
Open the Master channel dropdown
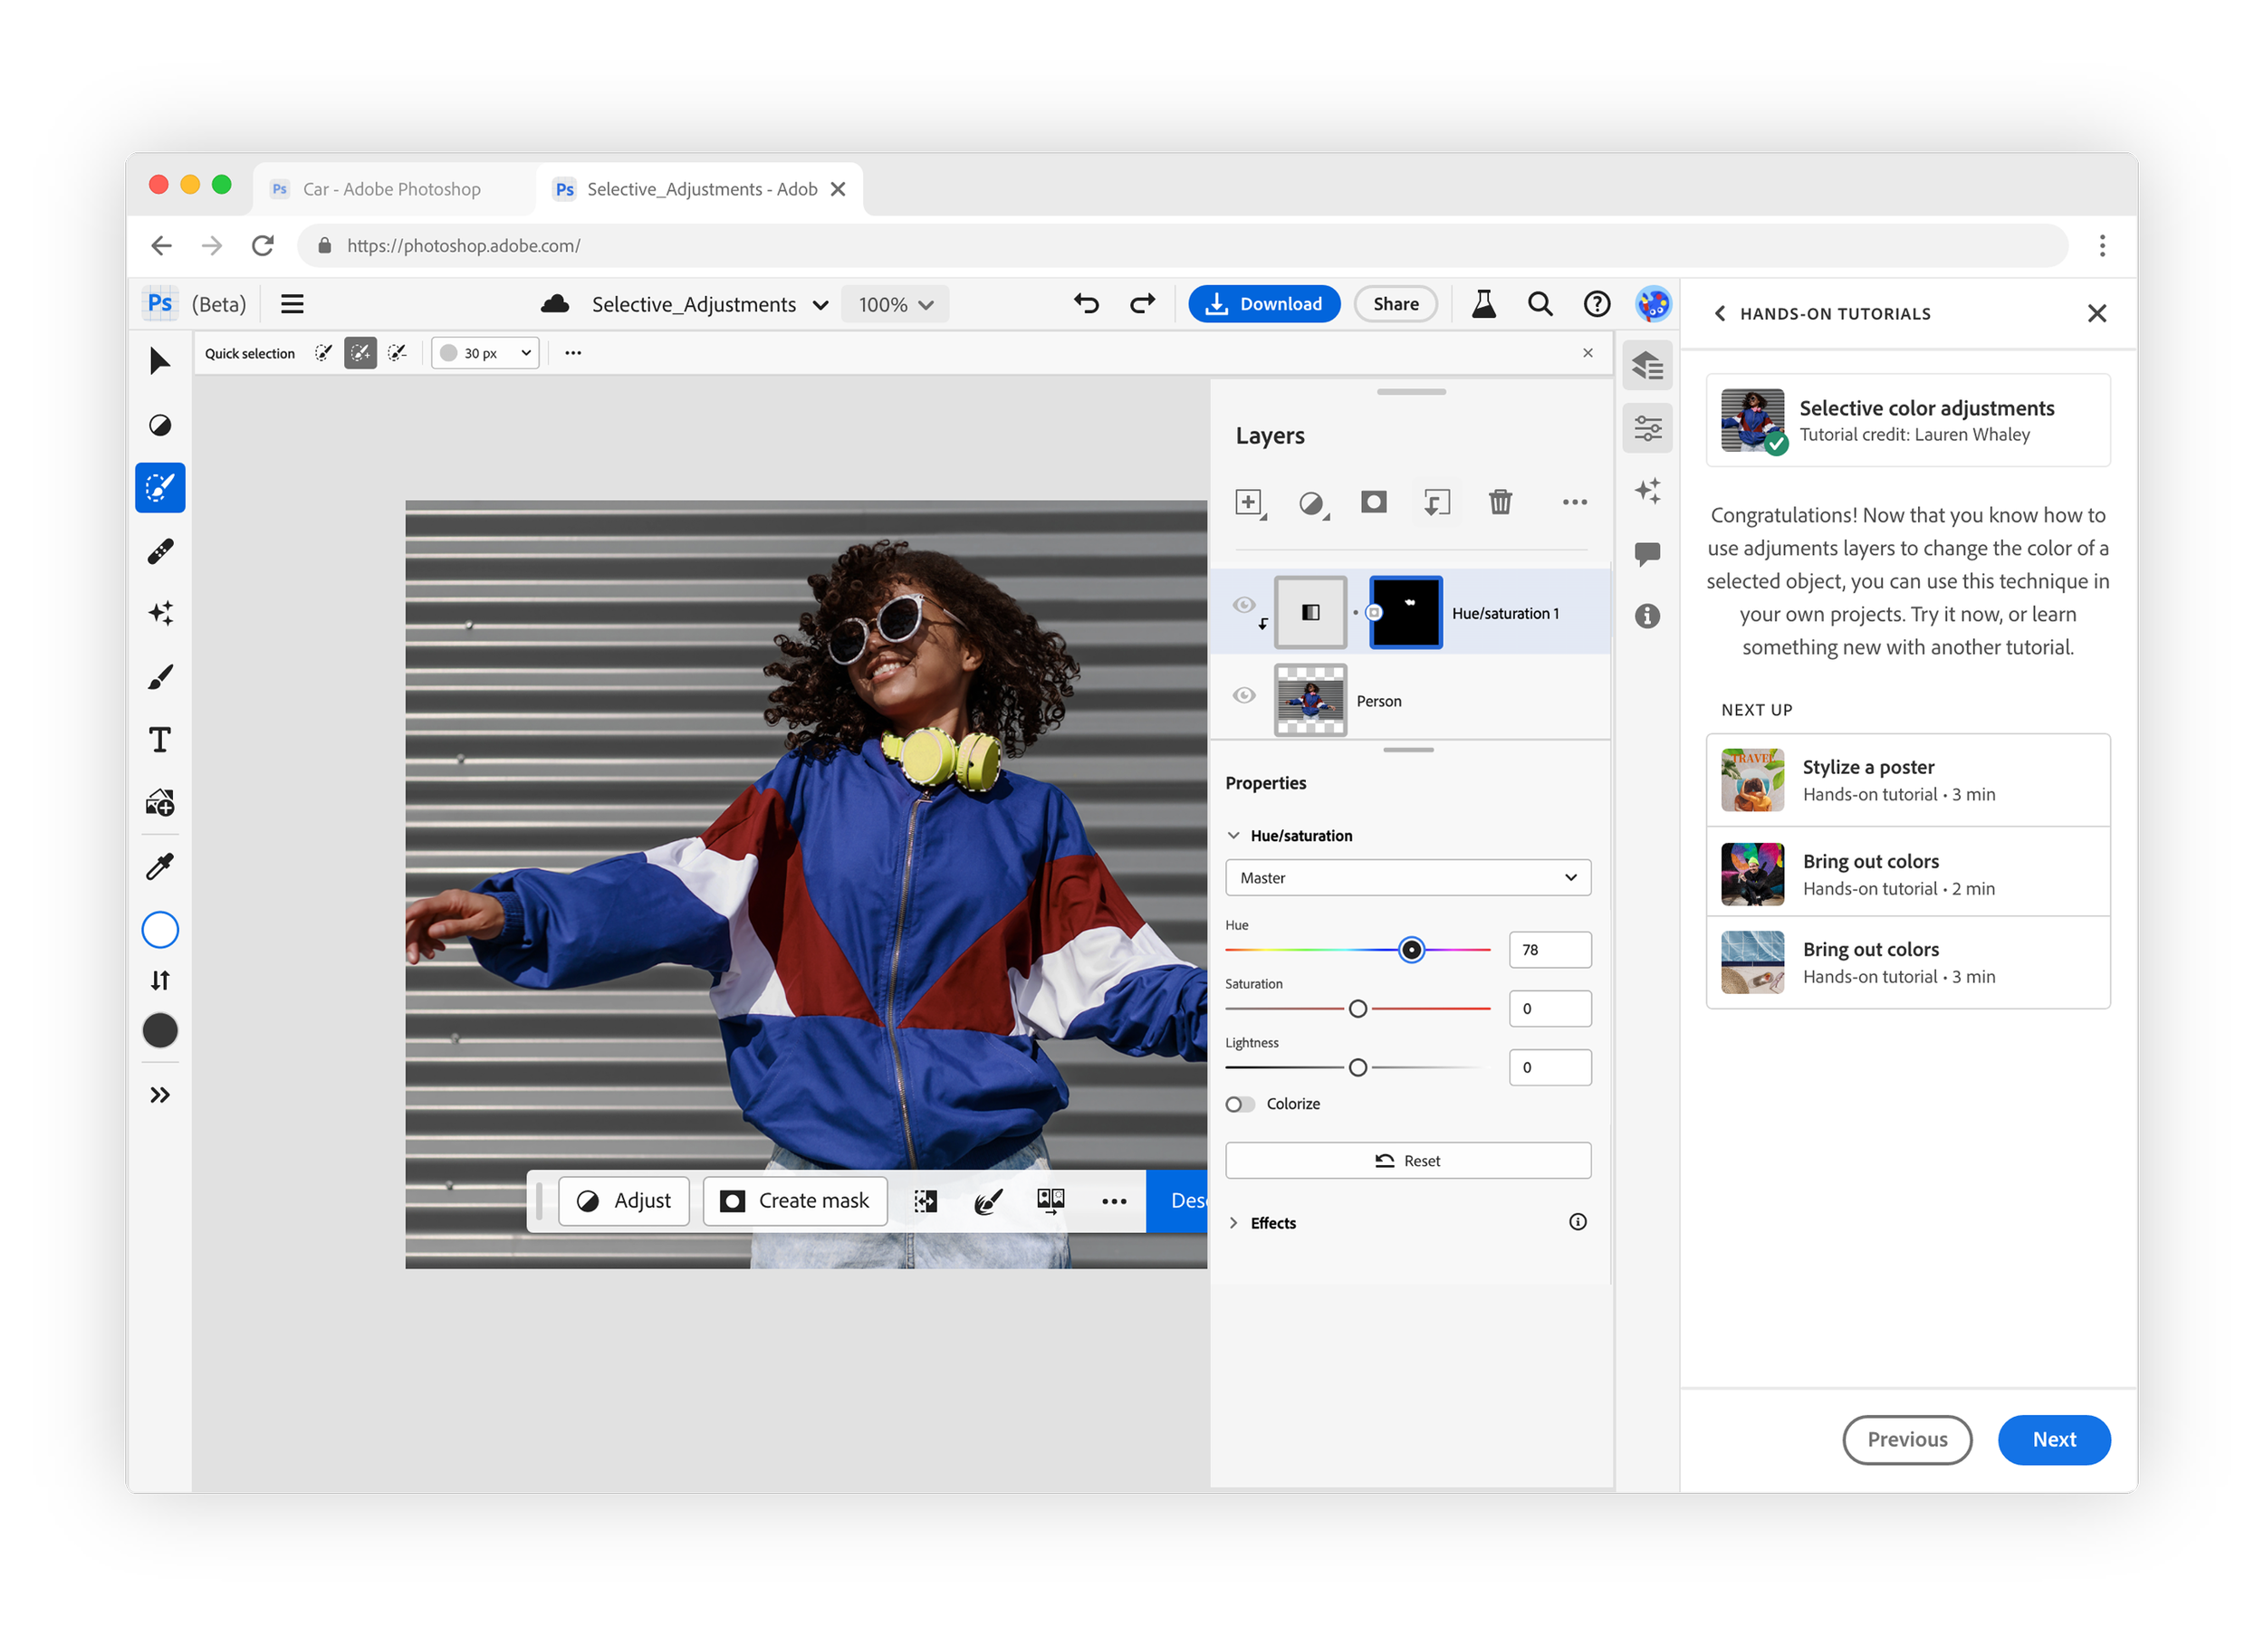(x=1407, y=877)
